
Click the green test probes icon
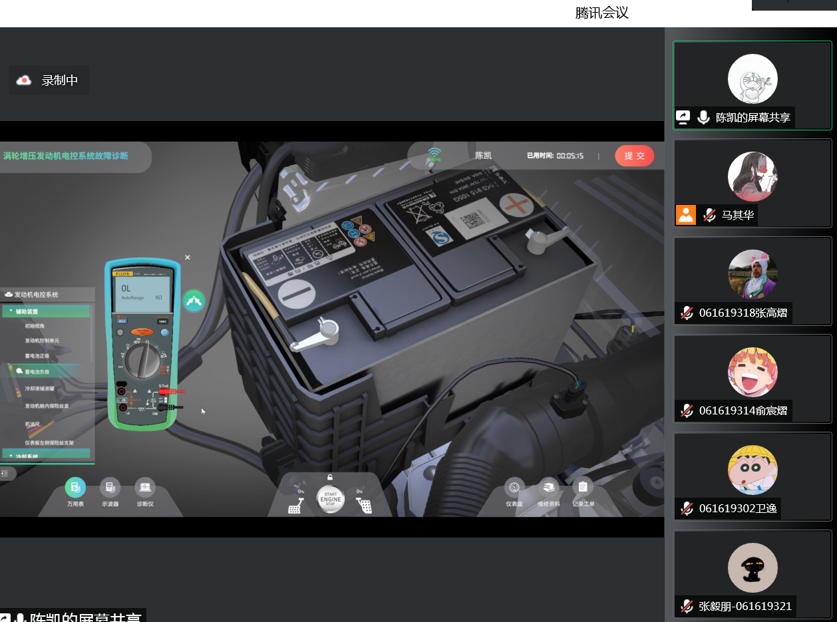tap(194, 301)
